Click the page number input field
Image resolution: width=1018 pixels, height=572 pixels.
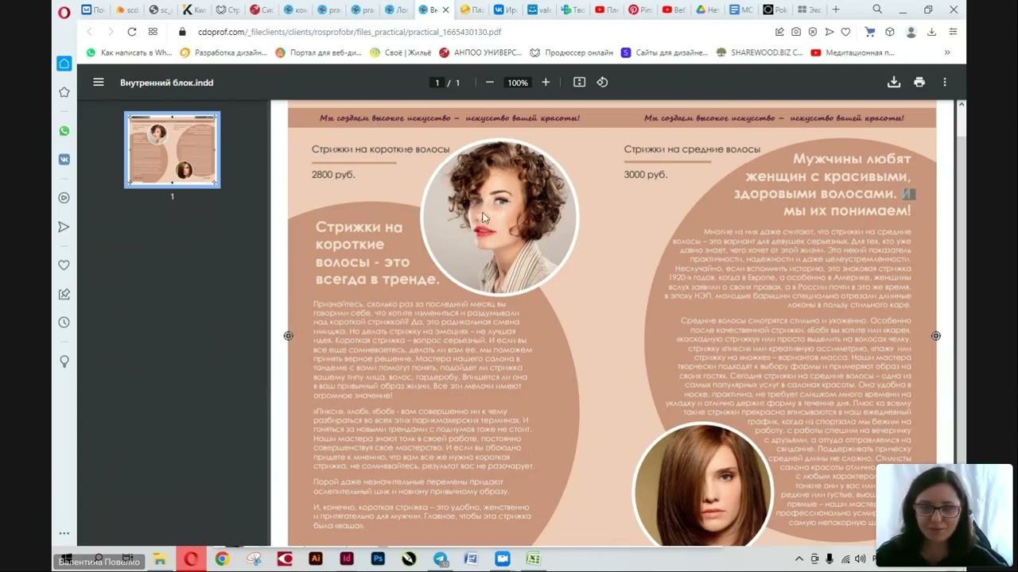tap(437, 83)
